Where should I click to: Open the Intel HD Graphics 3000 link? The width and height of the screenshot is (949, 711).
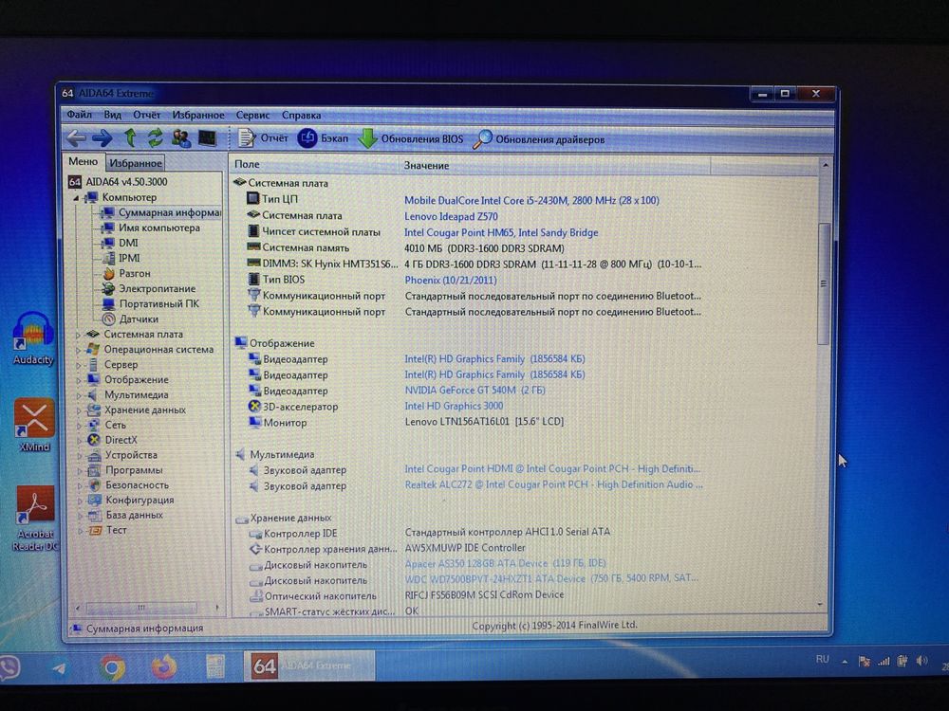(454, 406)
